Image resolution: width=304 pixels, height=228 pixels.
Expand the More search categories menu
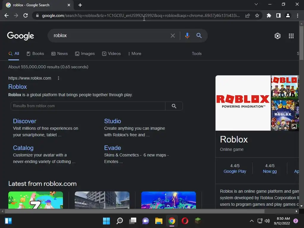click(135, 54)
